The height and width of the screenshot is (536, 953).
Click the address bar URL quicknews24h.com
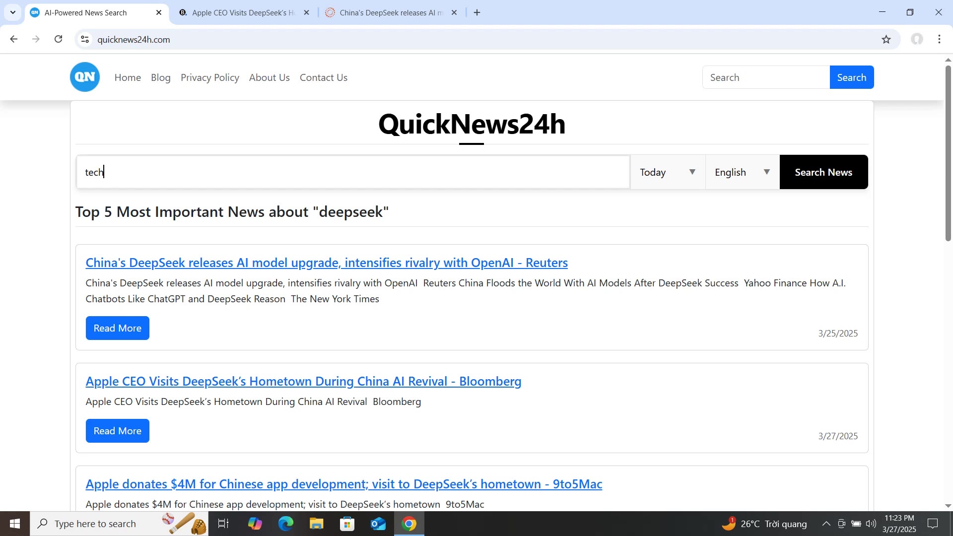134,40
